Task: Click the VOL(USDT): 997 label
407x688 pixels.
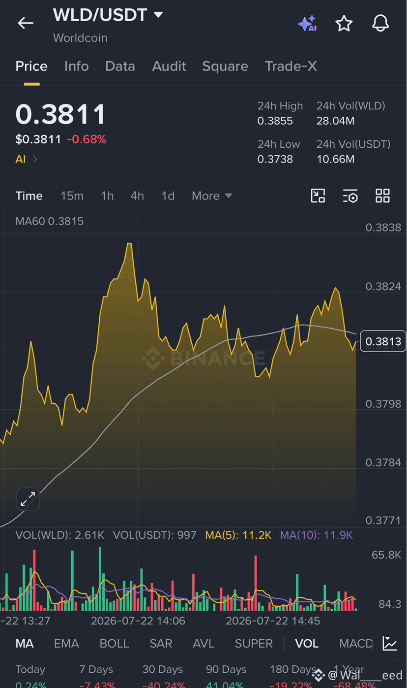Action: (155, 535)
